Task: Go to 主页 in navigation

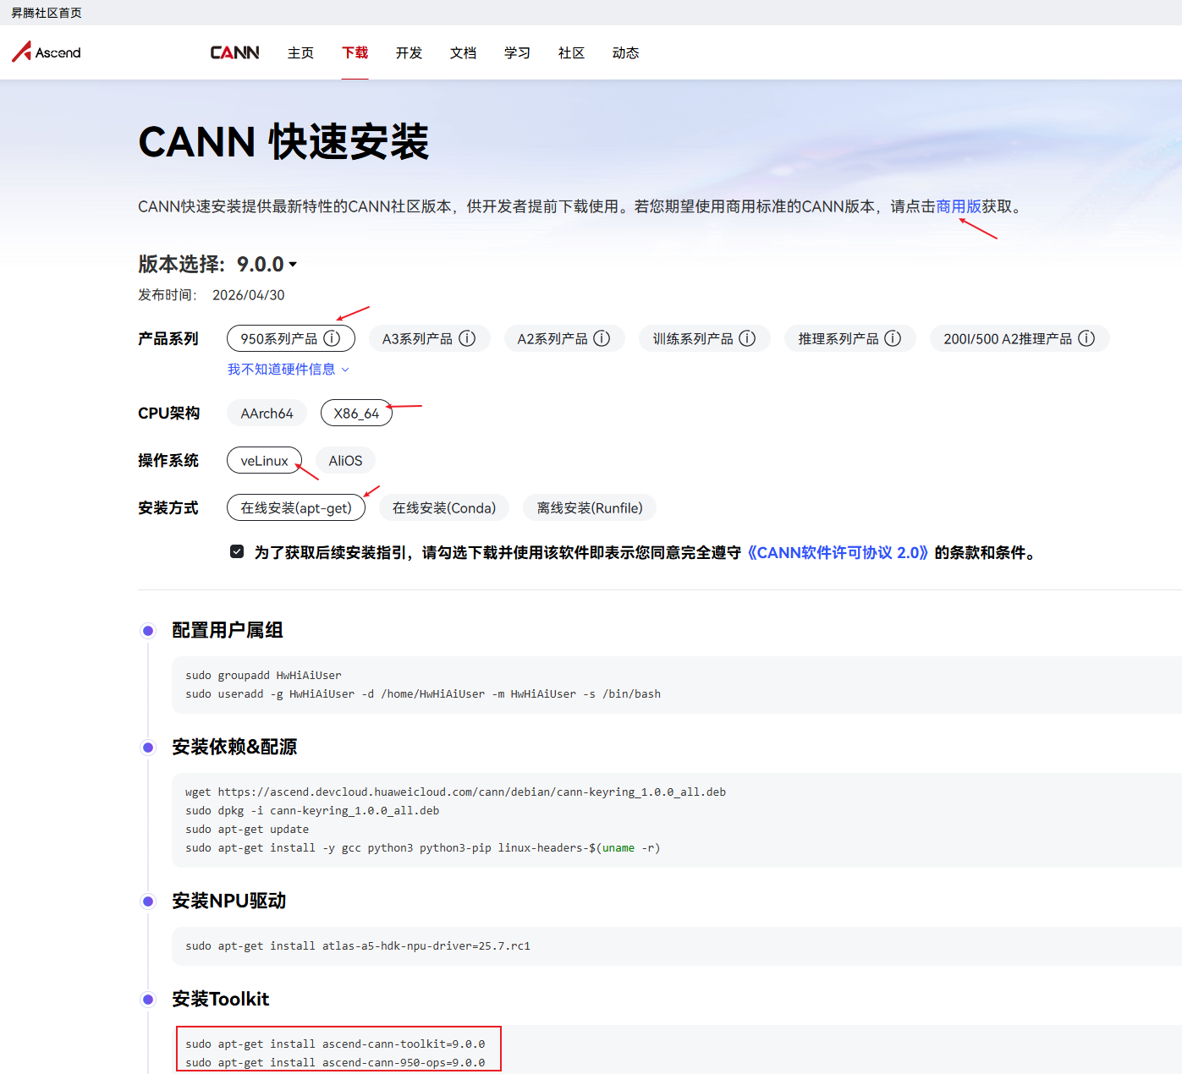Action: pos(300,52)
